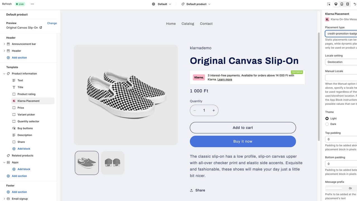The height and width of the screenshot is (201, 357).
Task: Click the Learn more Klarna link
Action: 225,80
